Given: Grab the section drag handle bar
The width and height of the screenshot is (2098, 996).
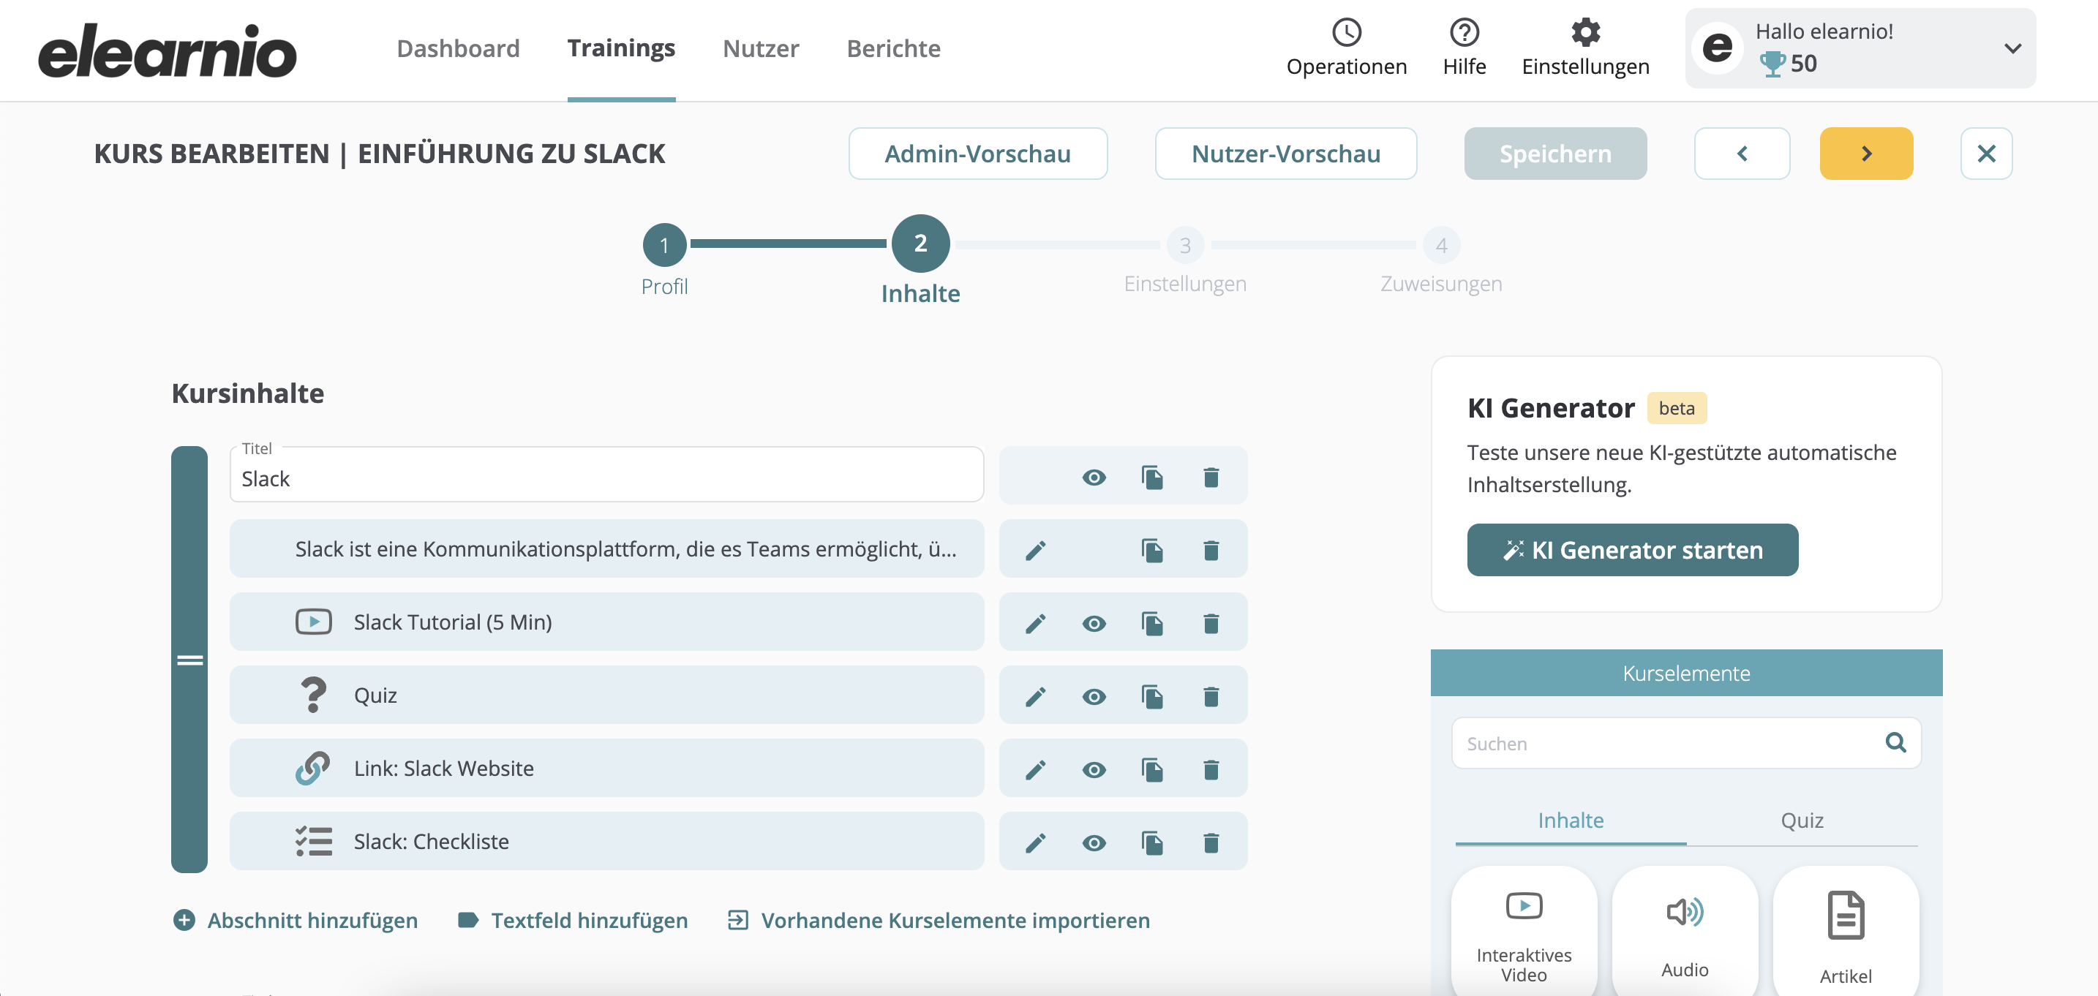Looking at the screenshot, I should [x=189, y=660].
